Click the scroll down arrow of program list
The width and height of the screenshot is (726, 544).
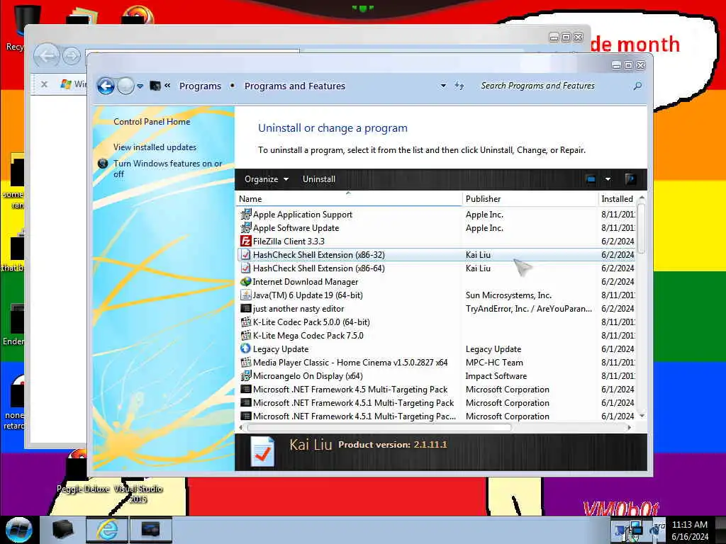[642, 416]
